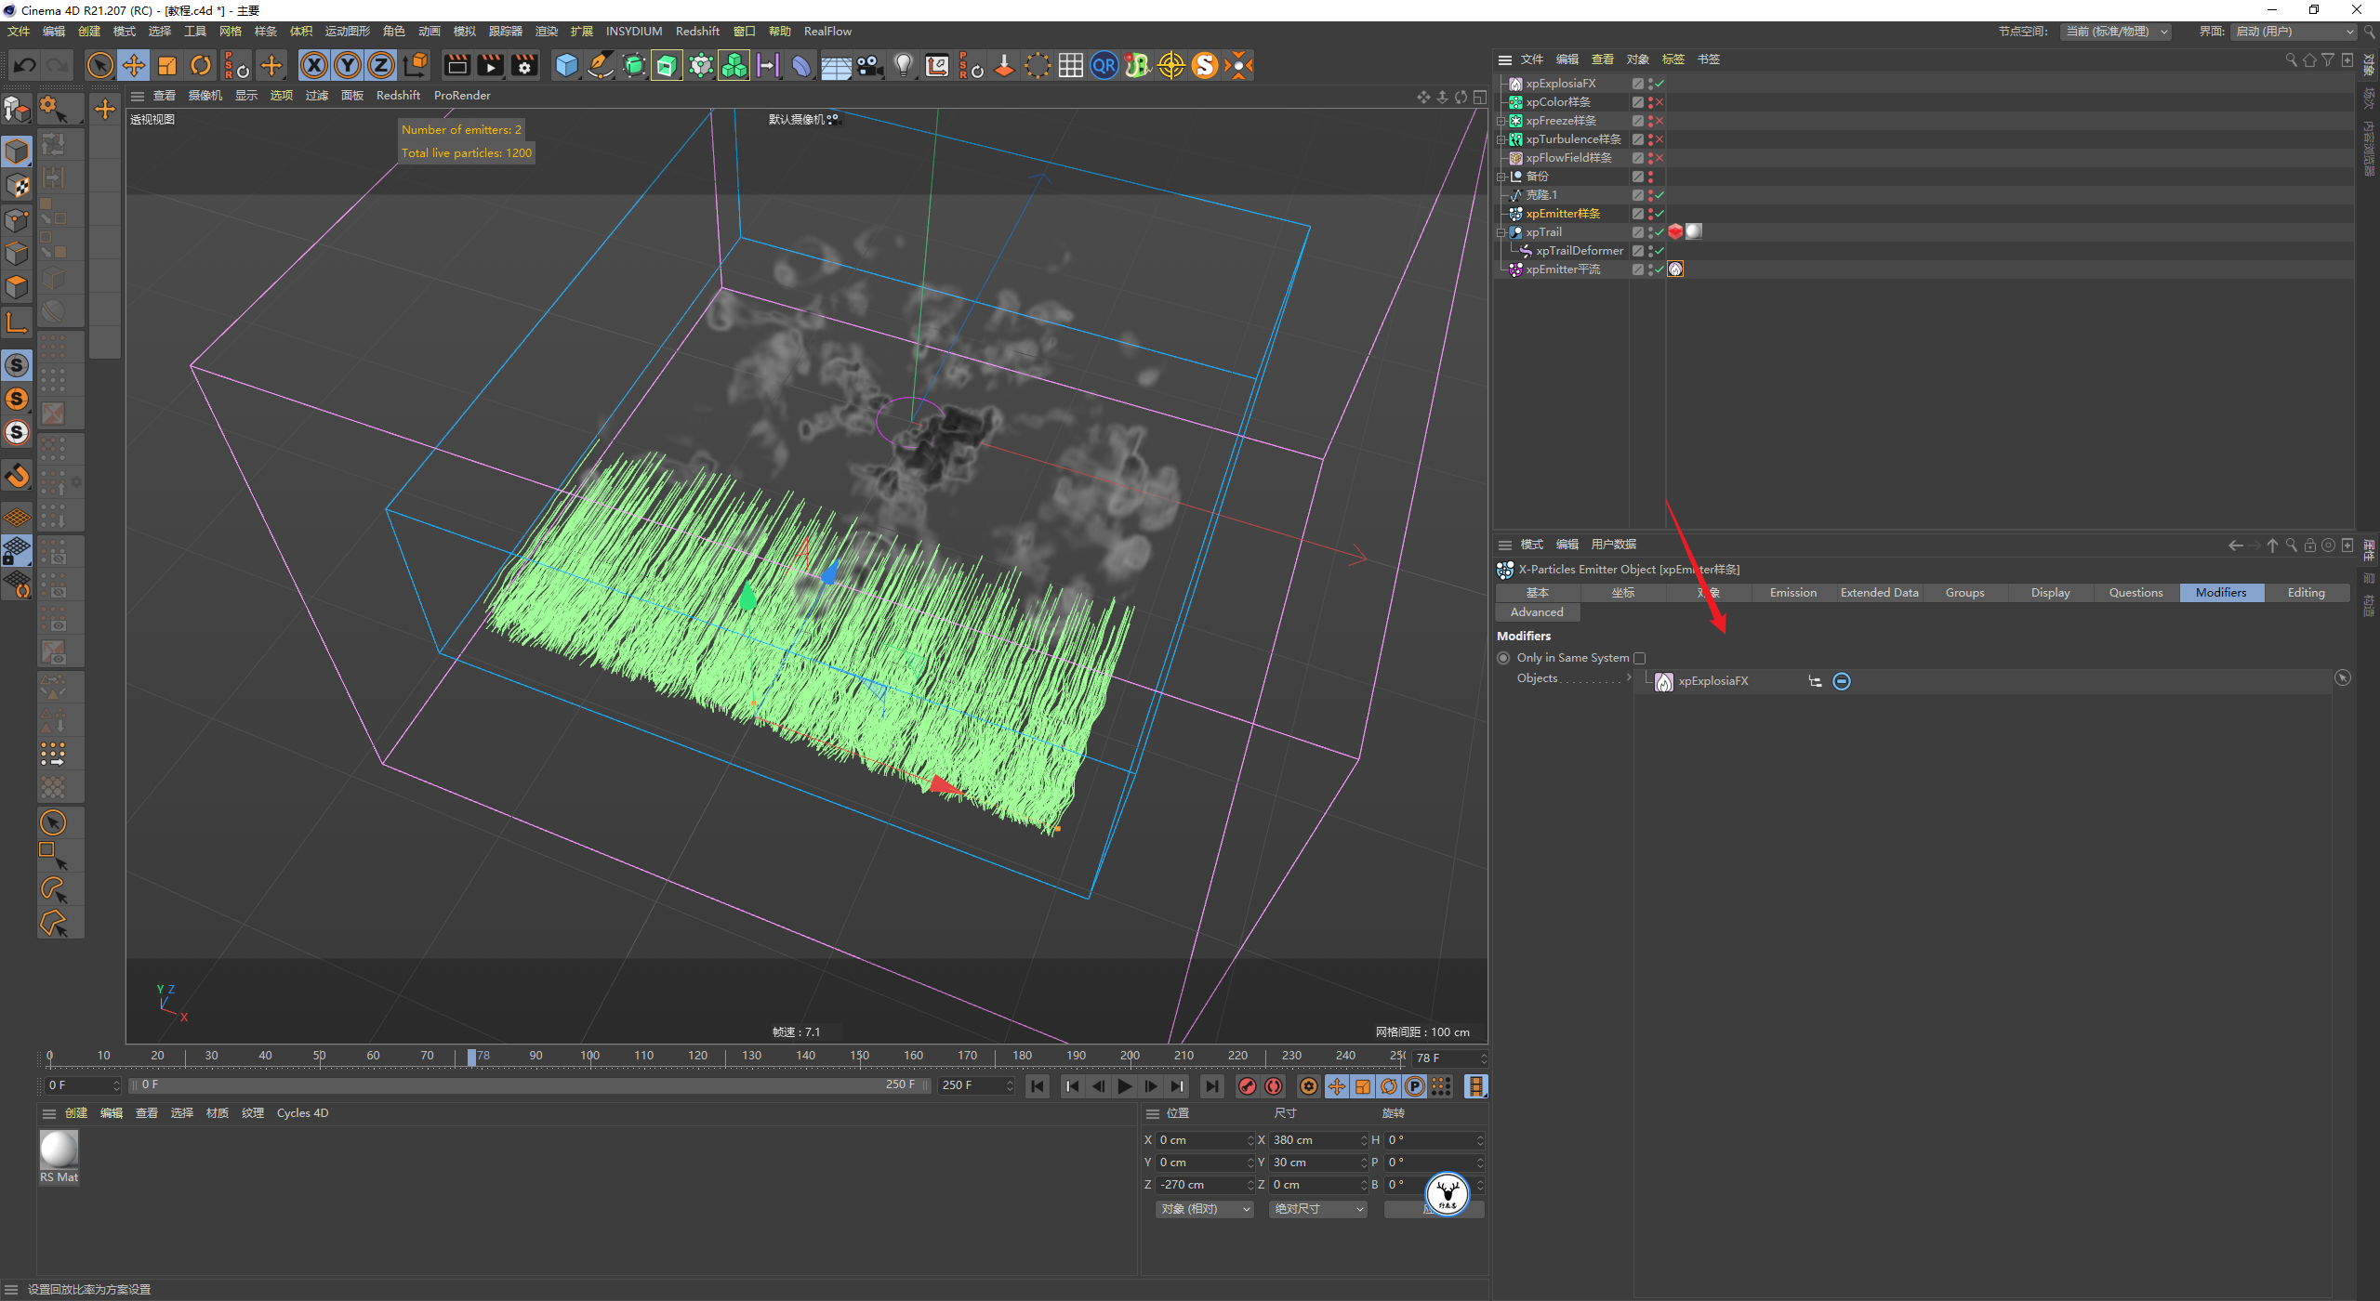Click the light bulb icon
2380x1301 pixels.
pyautogui.click(x=903, y=65)
